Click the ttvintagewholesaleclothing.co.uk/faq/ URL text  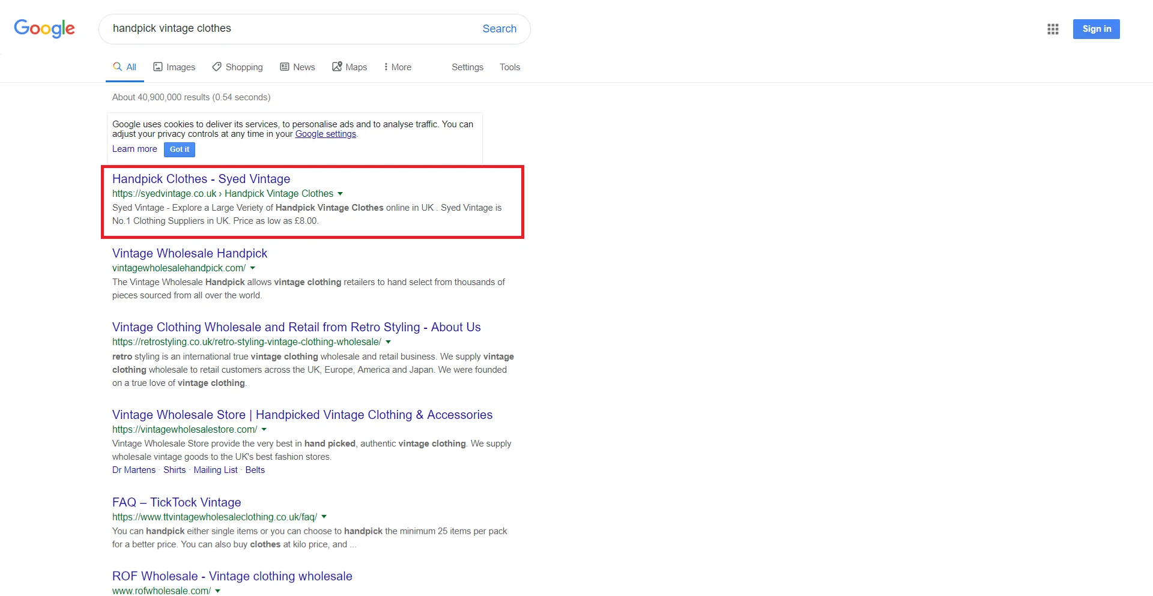[x=215, y=517]
